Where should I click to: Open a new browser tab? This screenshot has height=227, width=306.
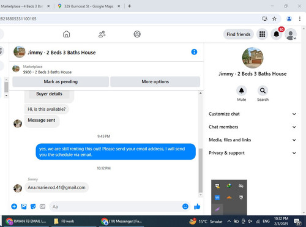pyautogui.click(x=129, y=6)
